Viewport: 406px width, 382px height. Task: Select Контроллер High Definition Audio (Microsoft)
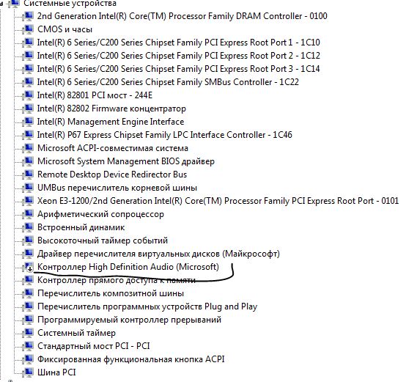[128, 267]
